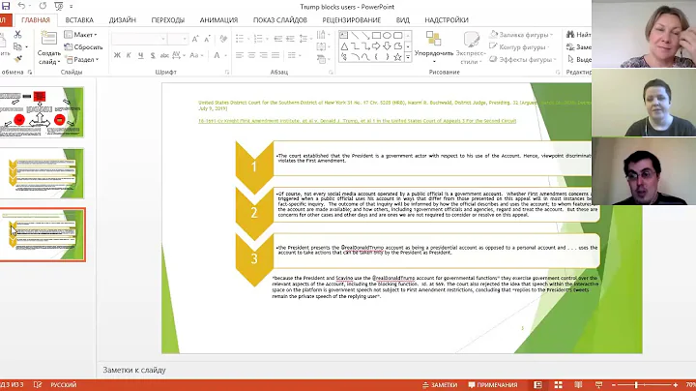Image resolution: width=696 pixels, height=391 pixels.
Task: Open Эффекты фигуры shape effects dropdown
Action: click(x=523, y=59)
